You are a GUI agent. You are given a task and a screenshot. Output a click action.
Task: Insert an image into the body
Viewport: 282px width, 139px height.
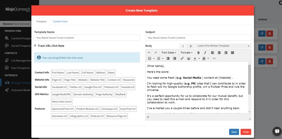pos(189,58)
